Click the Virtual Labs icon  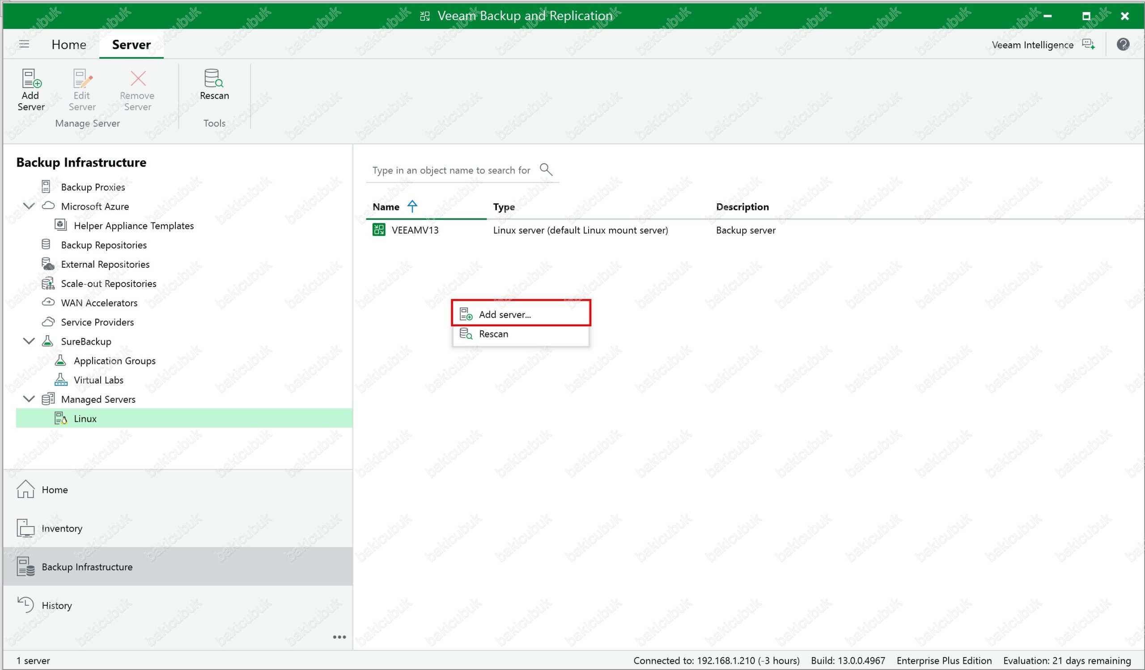[60, 379]
